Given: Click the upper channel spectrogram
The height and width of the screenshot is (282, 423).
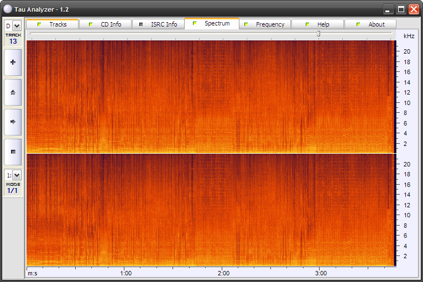Looking at the screenshot, I should [x=210, y=96].
